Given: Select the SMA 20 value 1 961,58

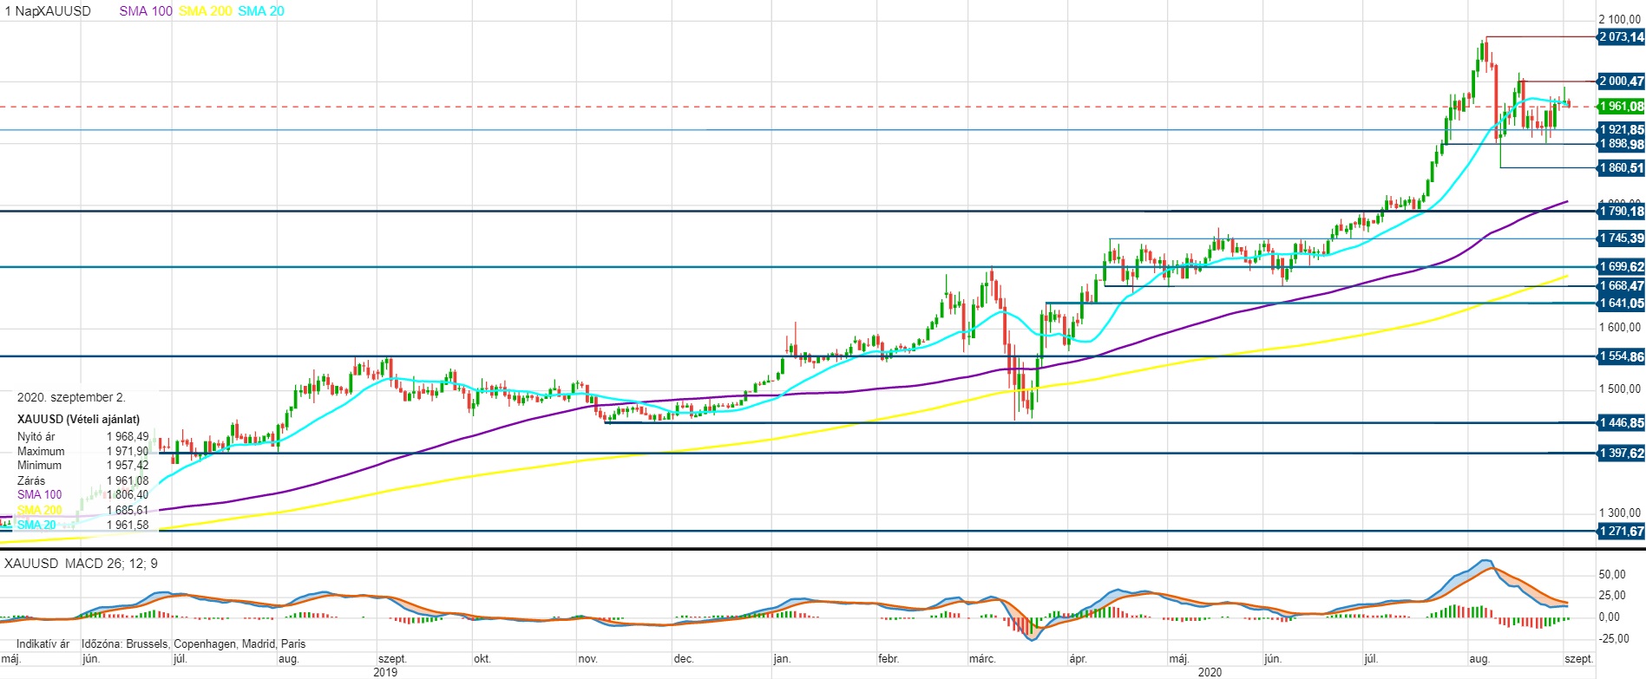Looking at the screenshot, I should [x=128, y=525].
